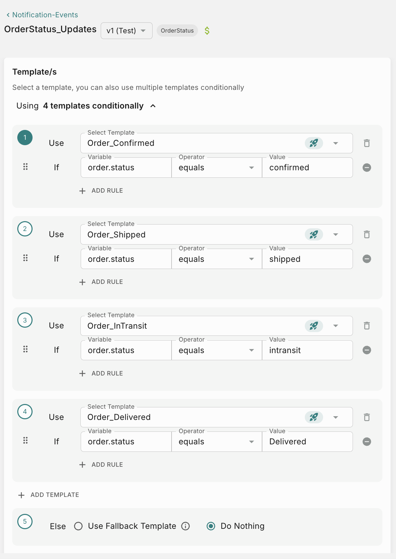This screenshot has width=396, height=559.
Task: Go back to Notification-Events
Action: tap(42, 15)
